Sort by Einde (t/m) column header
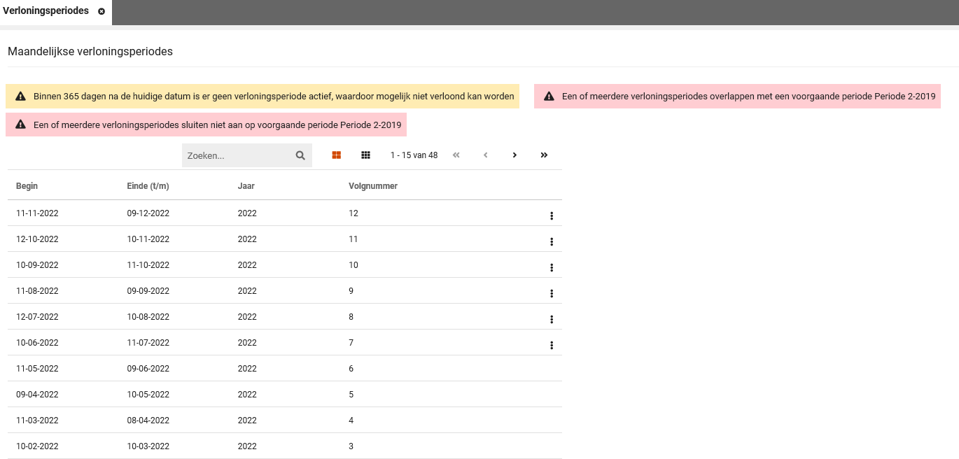This screenshot has width=959, height=459. click(x=148, y=186)
